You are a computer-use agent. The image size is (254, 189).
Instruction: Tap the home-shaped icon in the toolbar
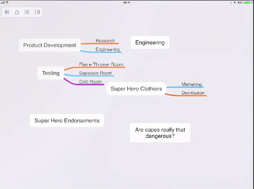point(17,12)
